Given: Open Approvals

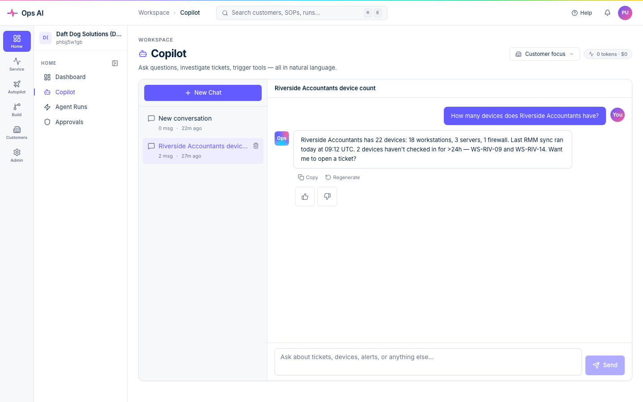Looking at the screenshot, I should click(80, 122).
